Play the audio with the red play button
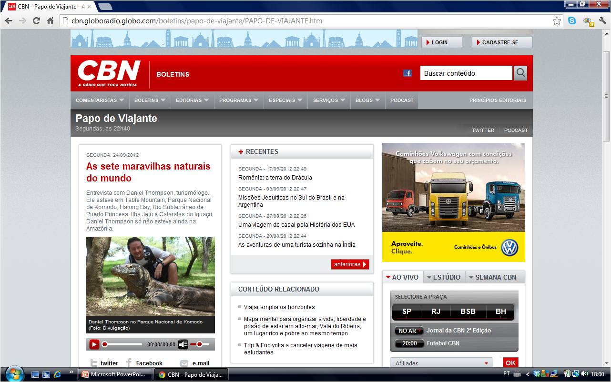611x382 pixels. (94, 344)
